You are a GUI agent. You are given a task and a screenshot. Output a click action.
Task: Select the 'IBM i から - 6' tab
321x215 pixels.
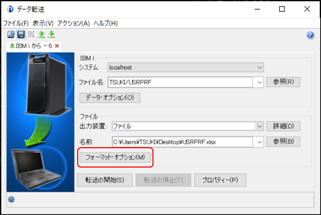pyautogui.click(x=34, y=46)
